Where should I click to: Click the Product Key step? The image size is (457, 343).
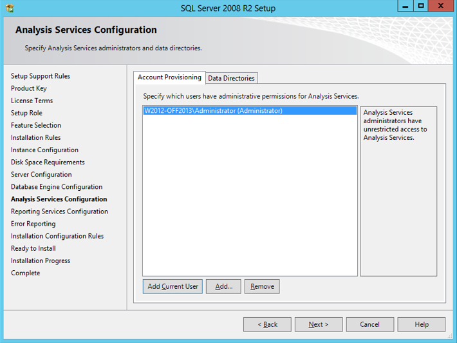[29, 88]
